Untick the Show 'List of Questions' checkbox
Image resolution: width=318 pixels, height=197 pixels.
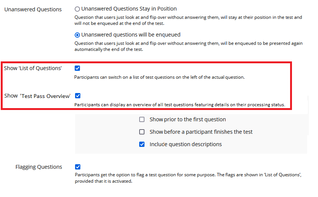tap(78, 68)
